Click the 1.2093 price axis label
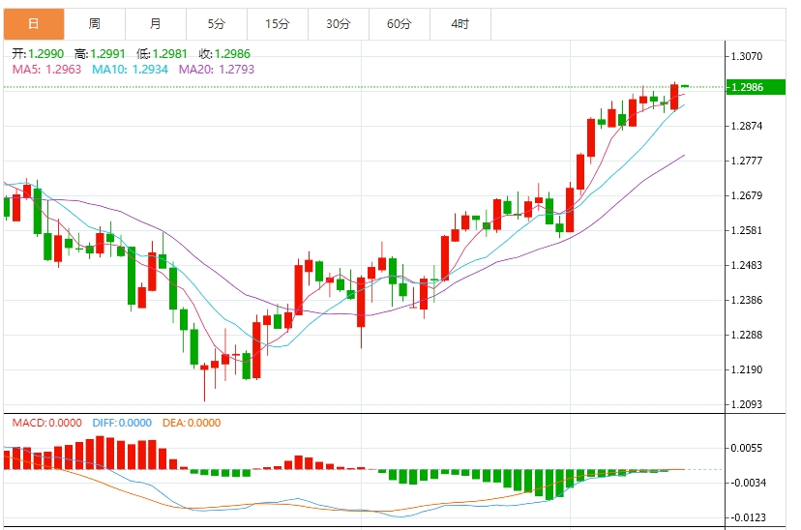 coord(747,404)
